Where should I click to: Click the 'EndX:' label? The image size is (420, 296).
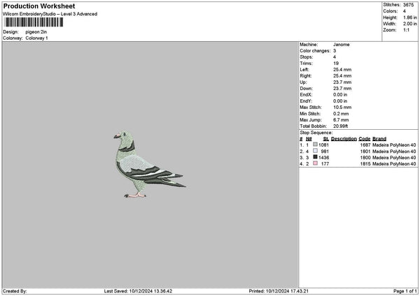[306, 95]
